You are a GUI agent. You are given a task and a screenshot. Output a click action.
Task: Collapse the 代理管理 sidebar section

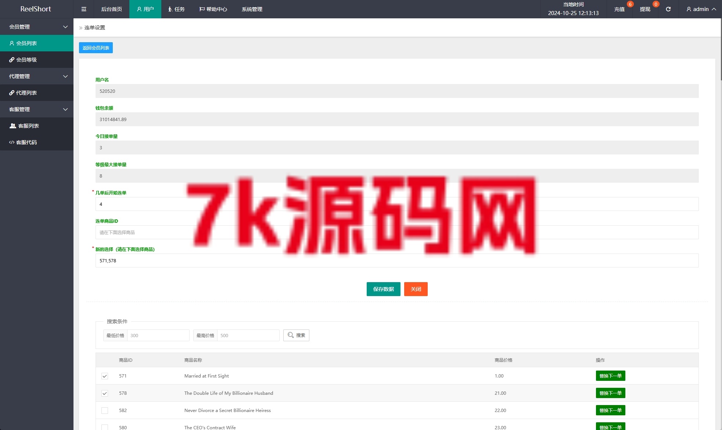(x=37, y=76)
